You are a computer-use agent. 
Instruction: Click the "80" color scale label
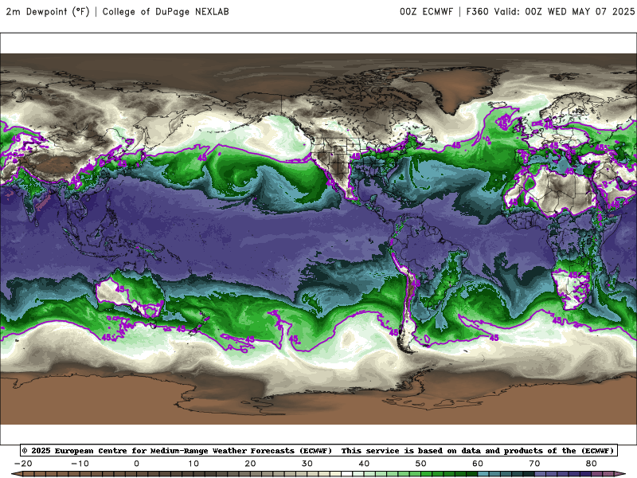click(x=592, y=464)
